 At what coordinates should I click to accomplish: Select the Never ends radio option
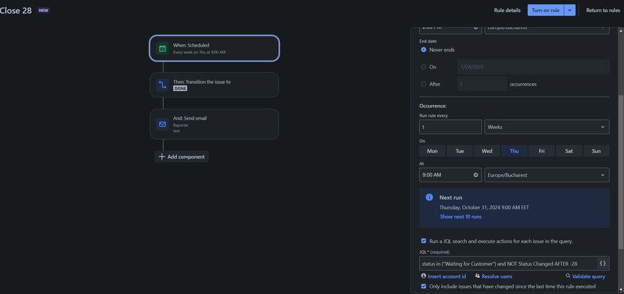click(x=423, y=50)
